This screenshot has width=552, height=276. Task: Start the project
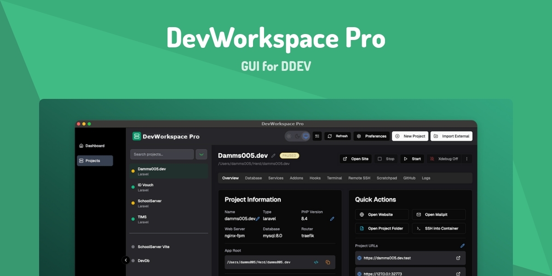click(x=412, y=159)
